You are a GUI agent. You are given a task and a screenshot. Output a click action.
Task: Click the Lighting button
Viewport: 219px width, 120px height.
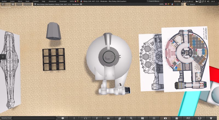pos(27,4)
